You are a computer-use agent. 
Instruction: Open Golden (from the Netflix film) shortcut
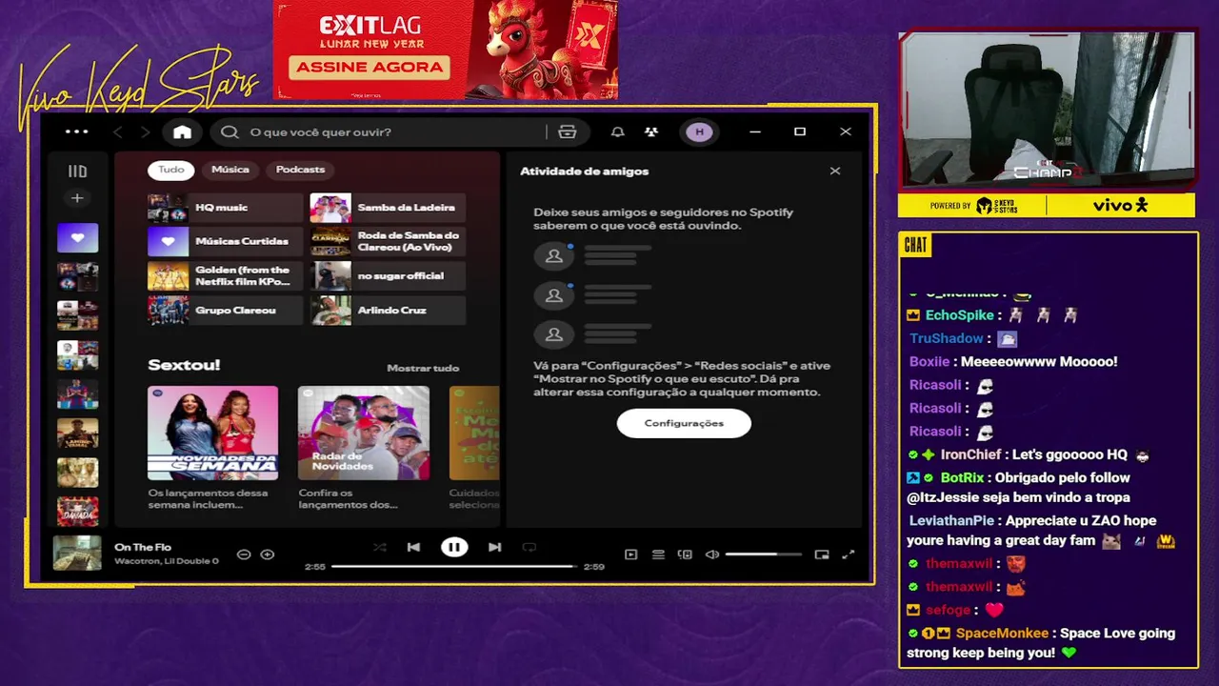pyautogui.click(x=225, y=276)
